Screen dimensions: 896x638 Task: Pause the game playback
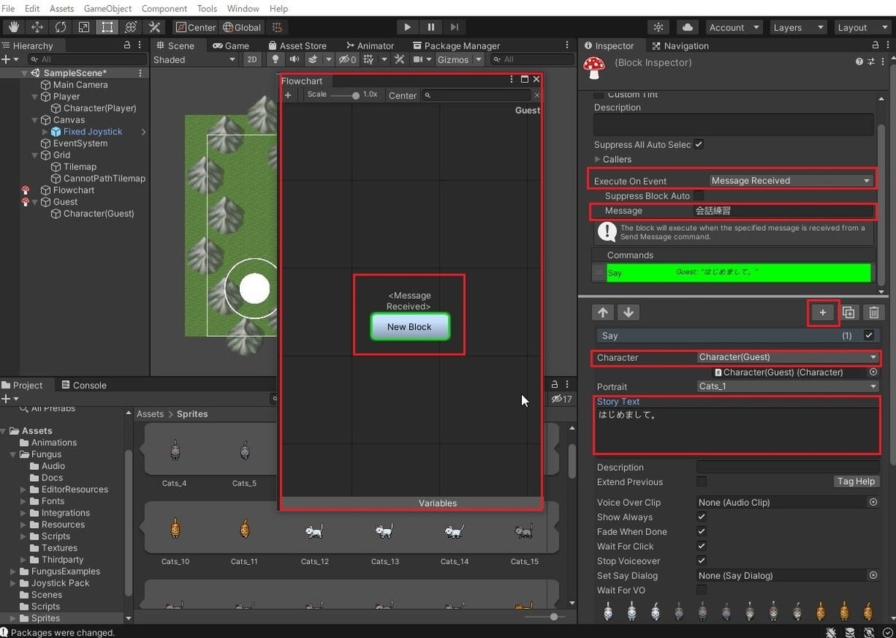point(431,27)
